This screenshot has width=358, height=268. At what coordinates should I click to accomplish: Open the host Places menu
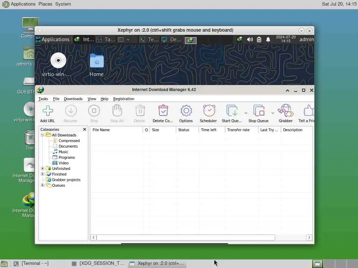45,4
